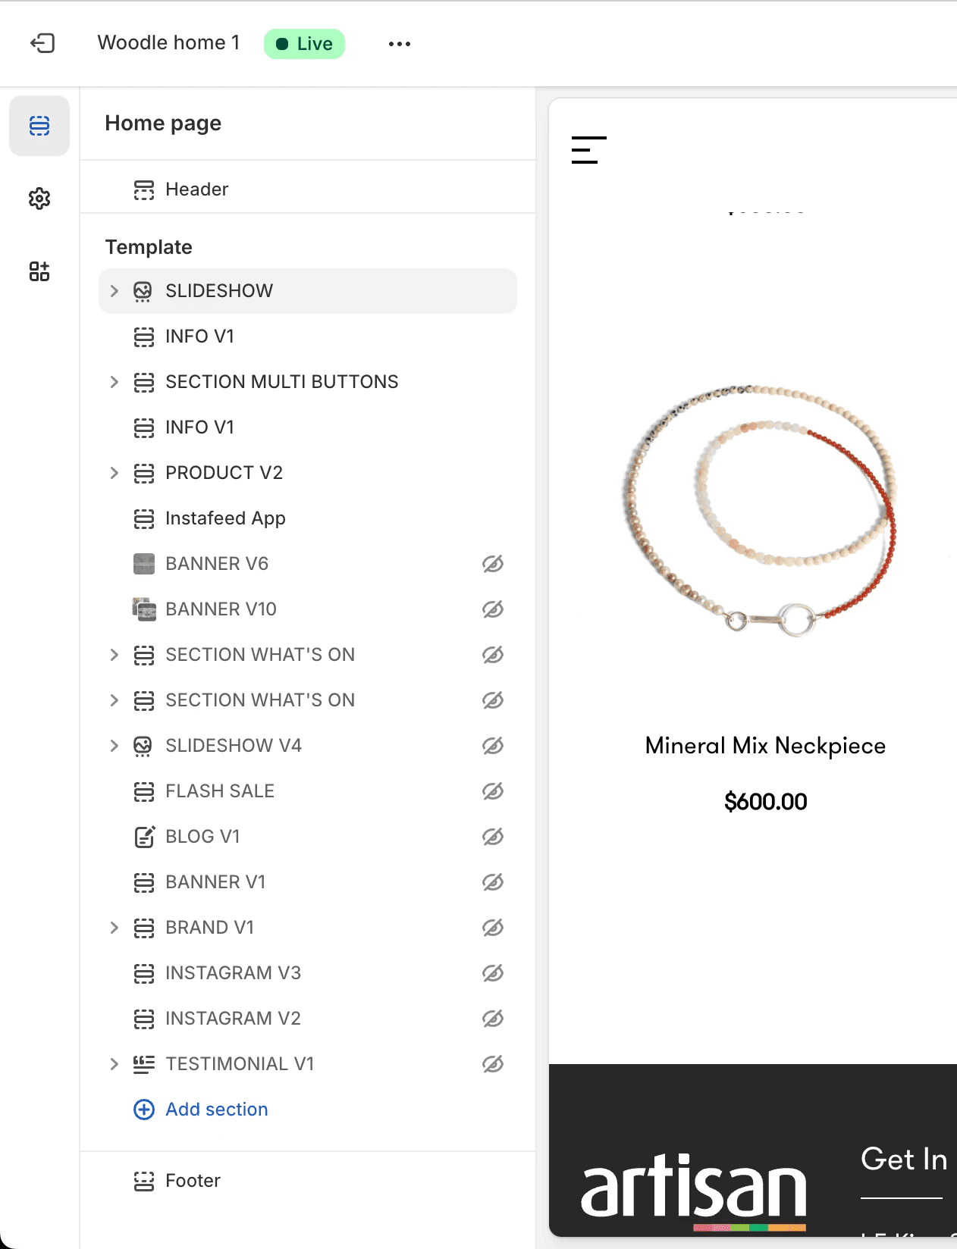Viewport: 957px width, 1249px height.
Task: Show the hidden BANNER V6 section
Action: (493, 564)
